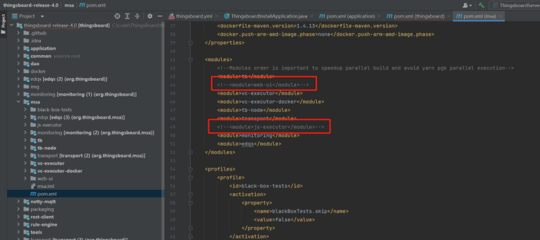Viewport: 540px width, 240px height.
Task: Click Expand All icon in Project panel
Action: (128, 16)
